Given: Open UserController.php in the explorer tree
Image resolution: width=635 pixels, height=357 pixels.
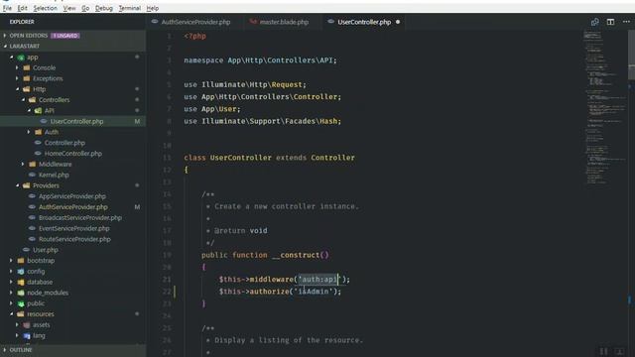Looking at the screenshot, I should [x=76, y=121].
